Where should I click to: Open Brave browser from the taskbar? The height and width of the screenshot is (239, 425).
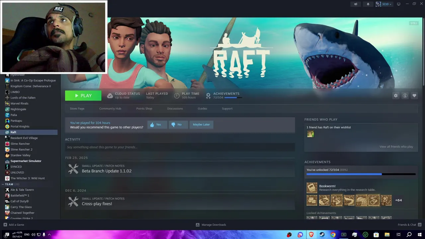pos(311,235)
